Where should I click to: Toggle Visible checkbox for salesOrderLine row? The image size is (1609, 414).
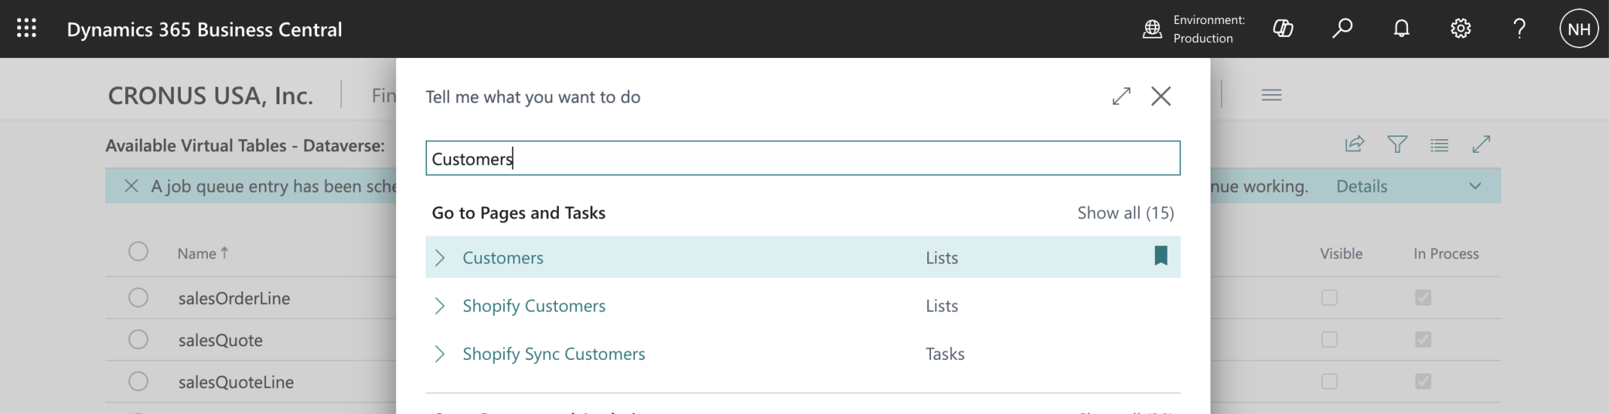coord(1330,298)
